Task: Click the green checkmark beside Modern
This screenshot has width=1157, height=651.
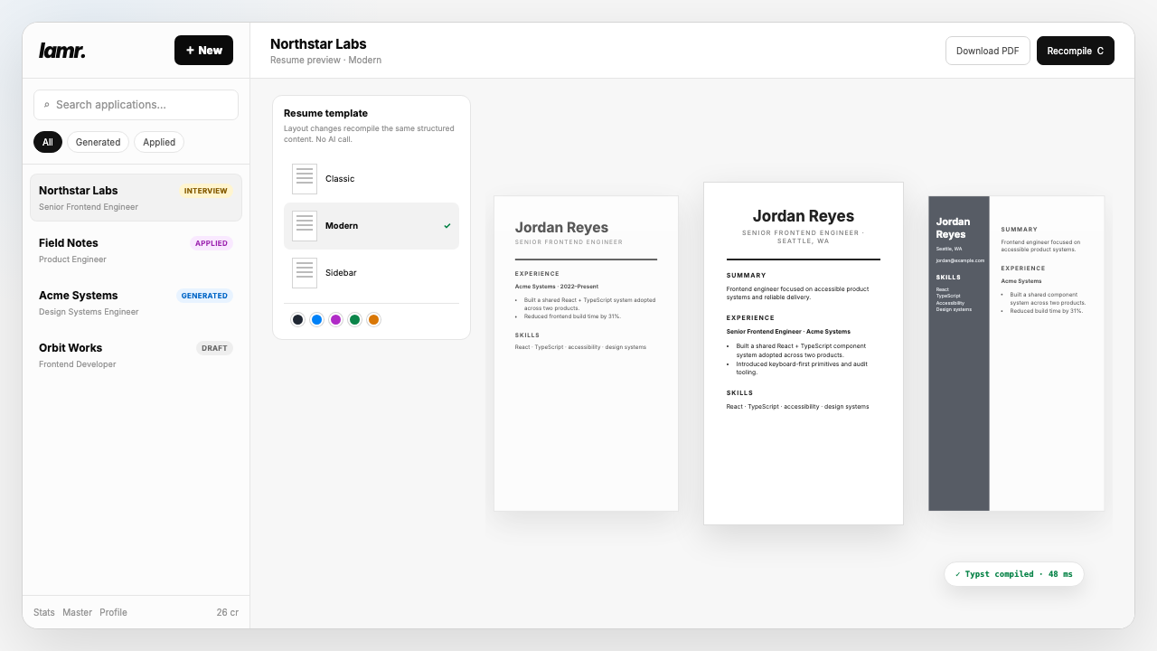Action: click(x=447, y=226)
